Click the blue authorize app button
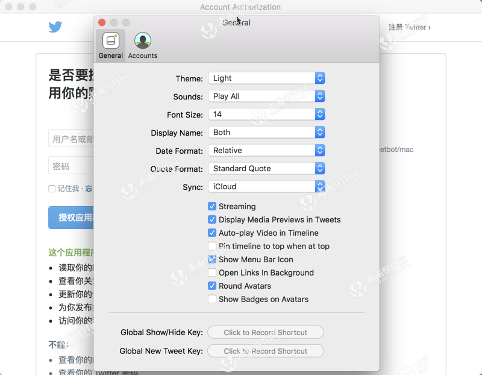Viewport: 482px width, 375px height. (71, 218)
